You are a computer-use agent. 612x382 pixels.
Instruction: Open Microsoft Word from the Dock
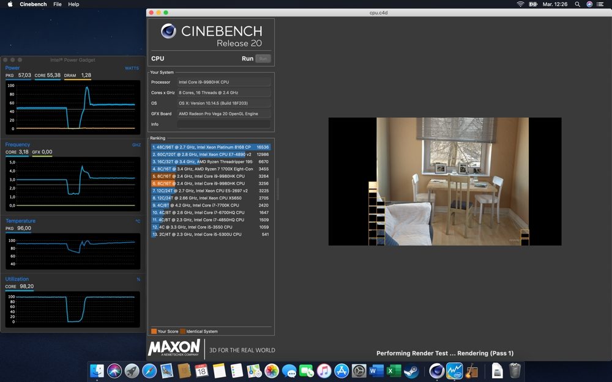coord(376,371)
